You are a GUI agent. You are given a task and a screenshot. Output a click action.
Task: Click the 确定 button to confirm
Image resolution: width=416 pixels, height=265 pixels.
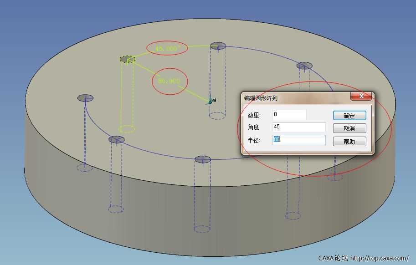click(349, 116)
